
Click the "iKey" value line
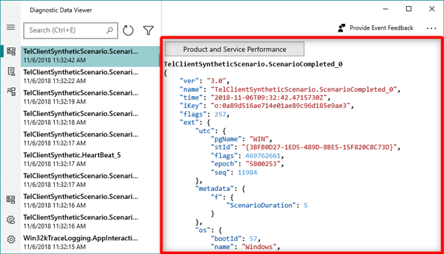pos(267,106)
